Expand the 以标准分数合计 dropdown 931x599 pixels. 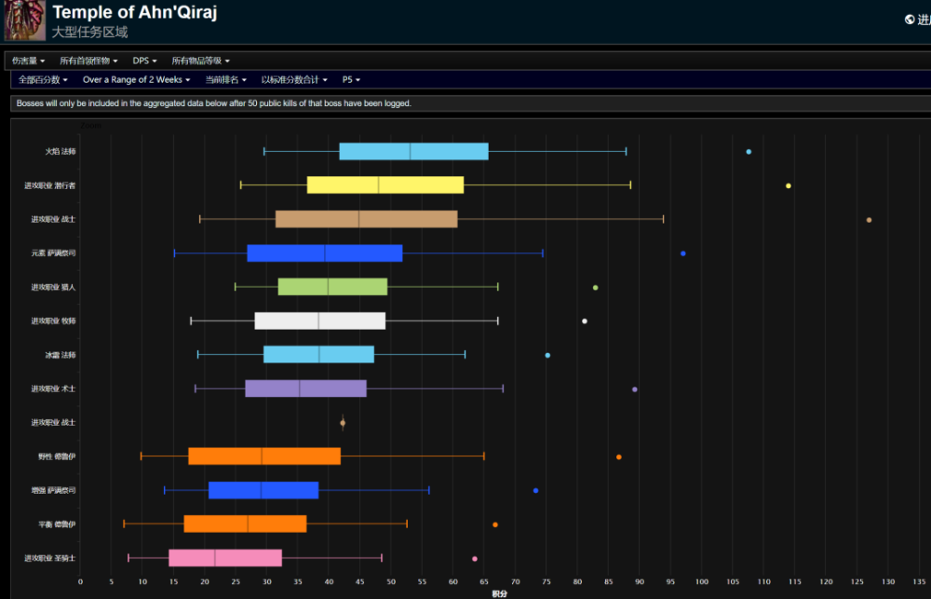coord(294,79)
